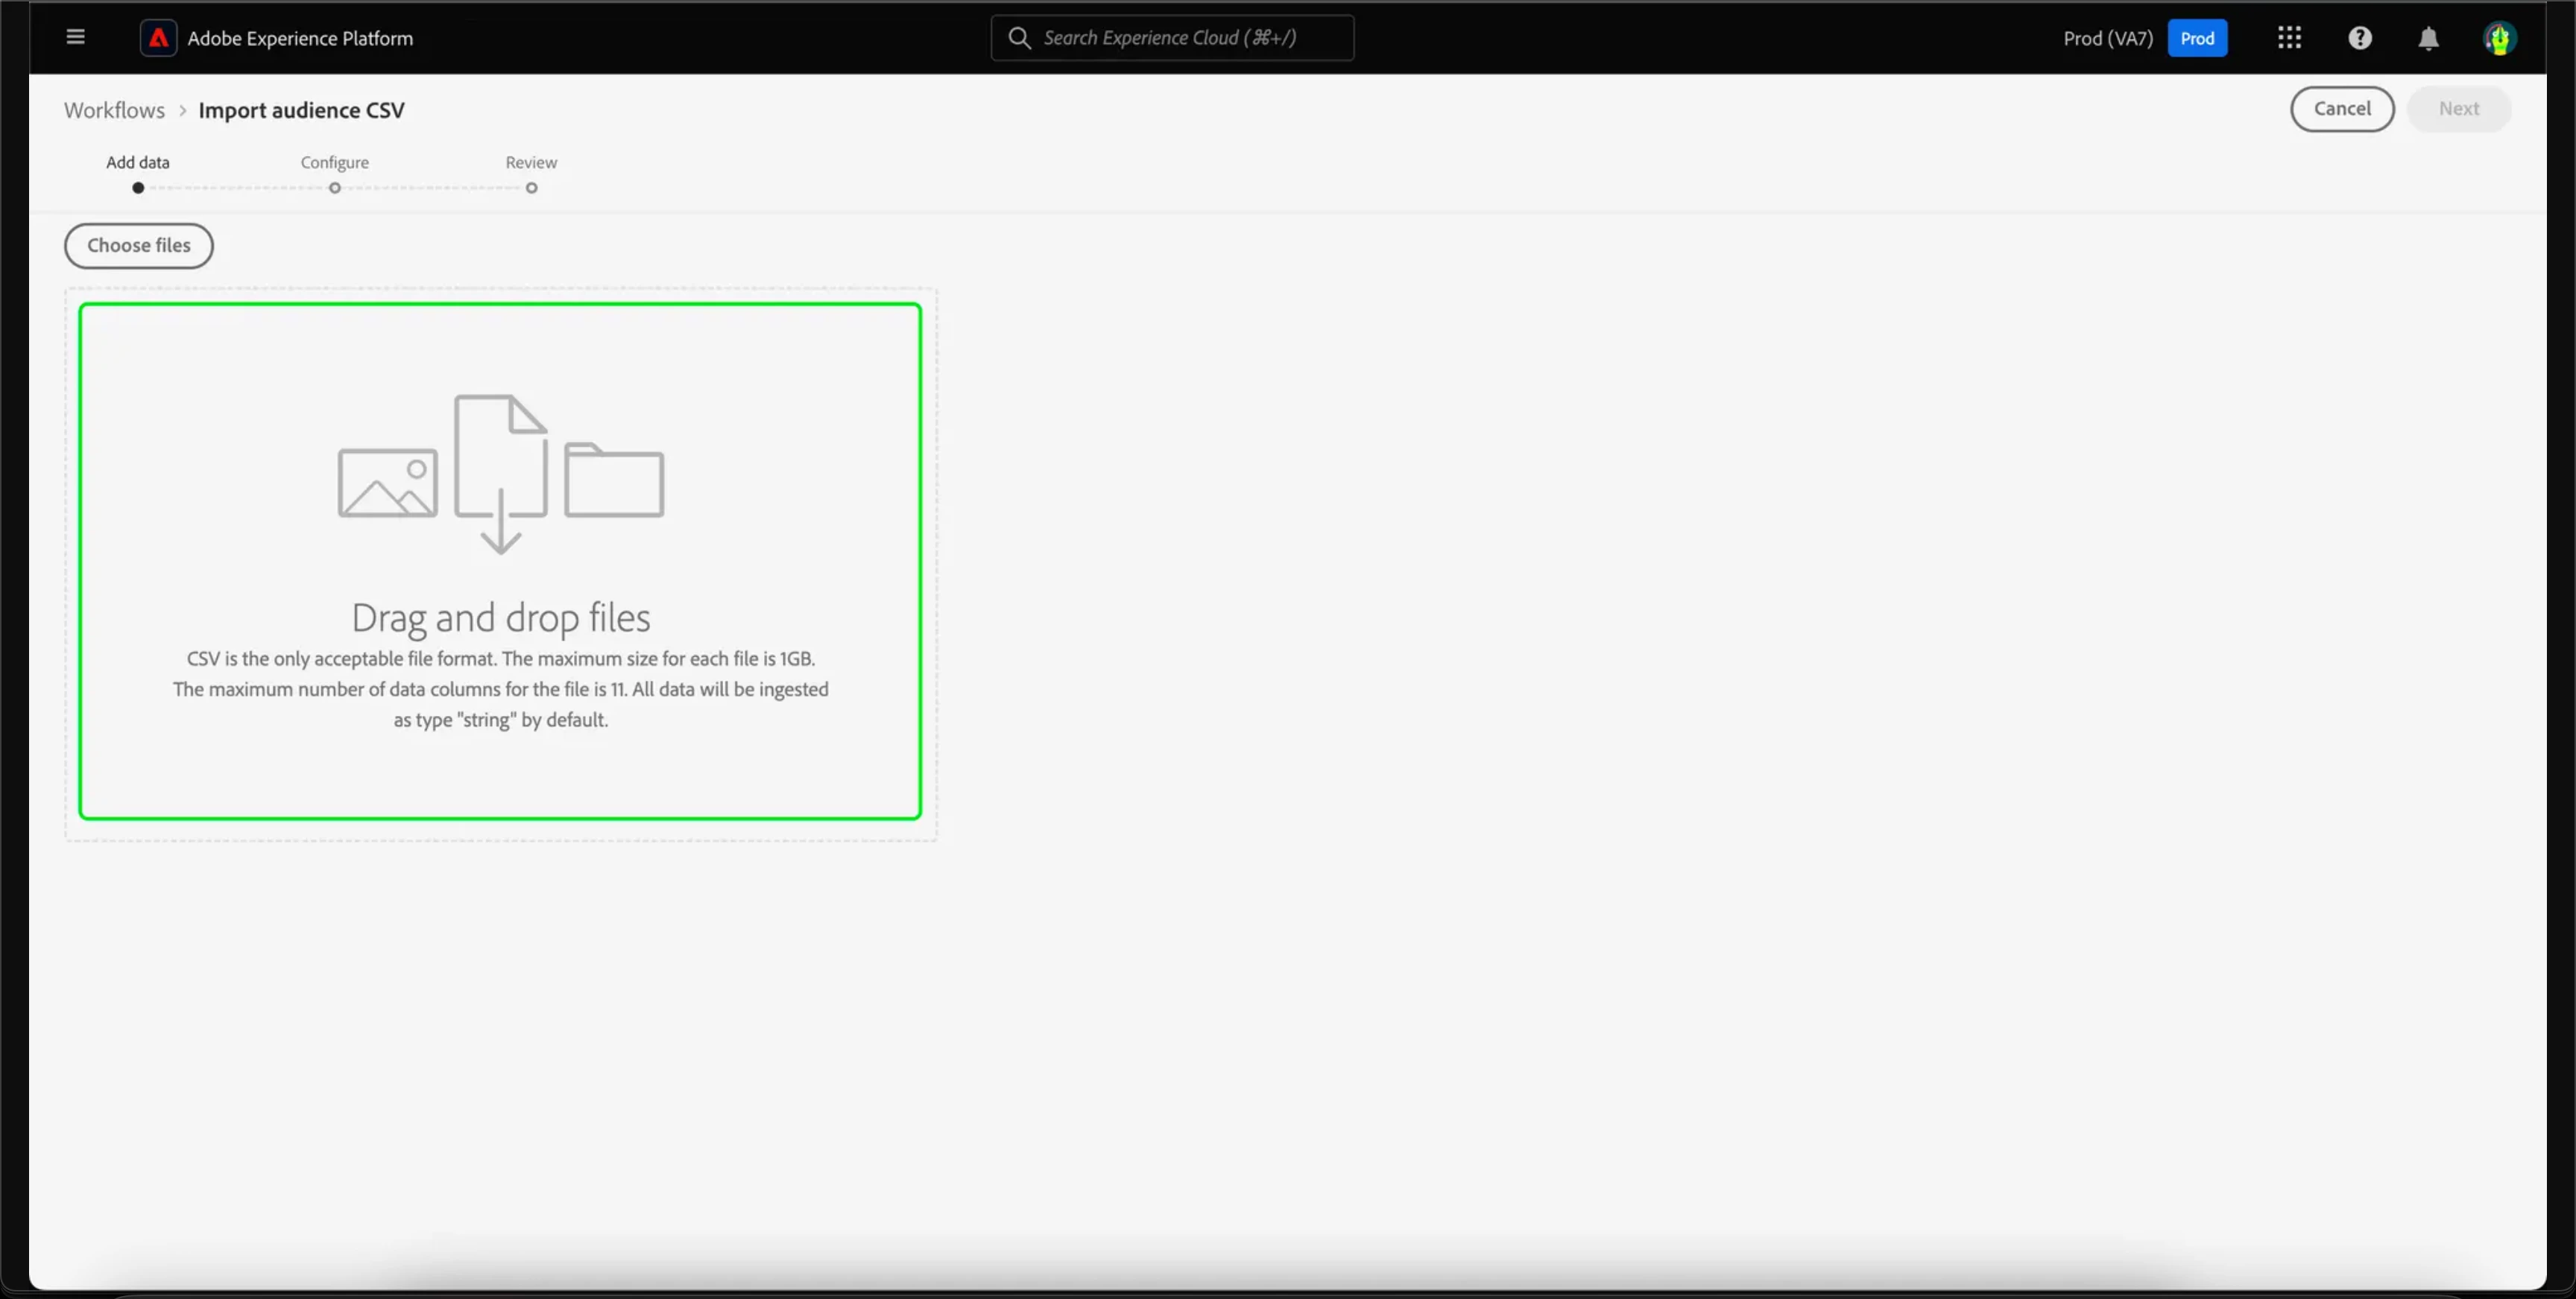Show notifications bell

2428,38
